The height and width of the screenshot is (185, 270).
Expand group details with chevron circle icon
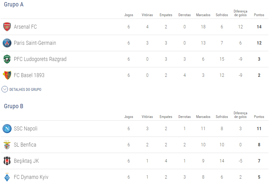coord(5,89)
